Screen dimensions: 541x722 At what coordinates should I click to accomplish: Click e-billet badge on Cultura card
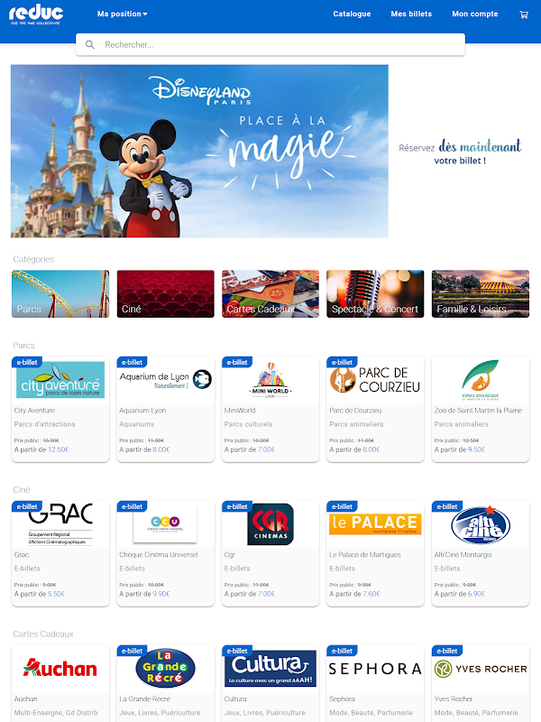[237, 651]
